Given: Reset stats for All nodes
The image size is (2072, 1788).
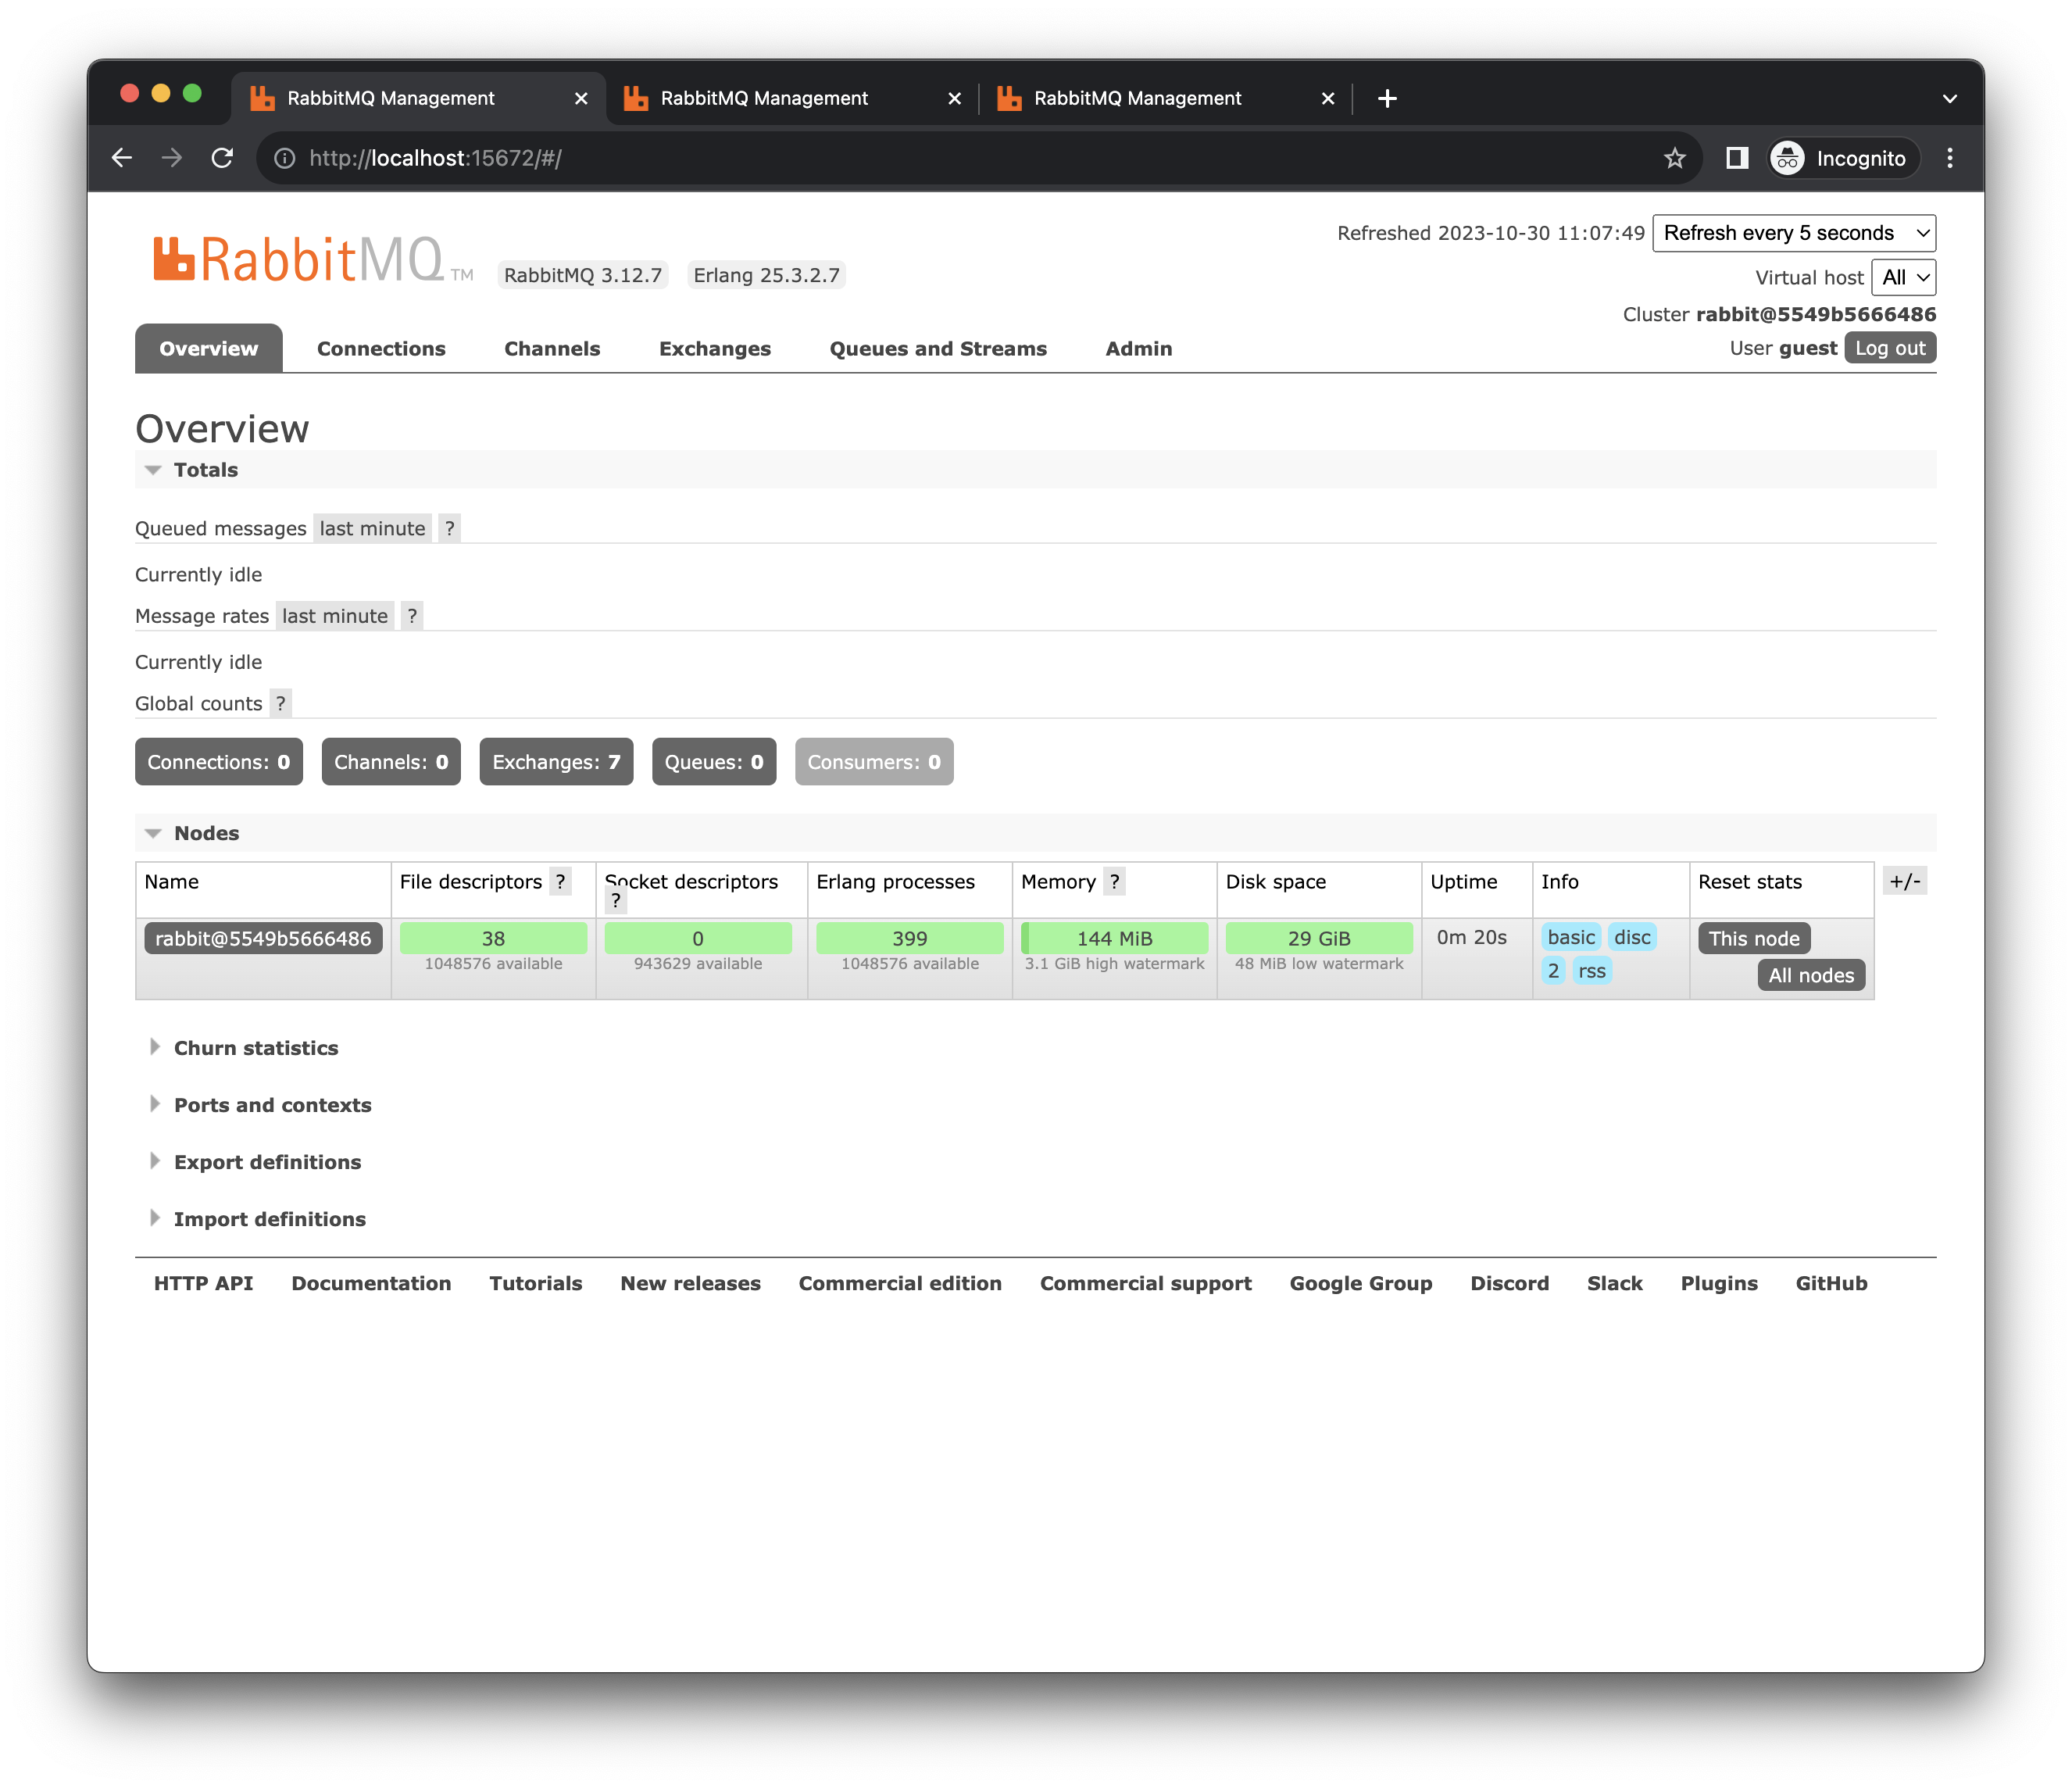Looking at the screenshot, I should tap(1811, 975).
